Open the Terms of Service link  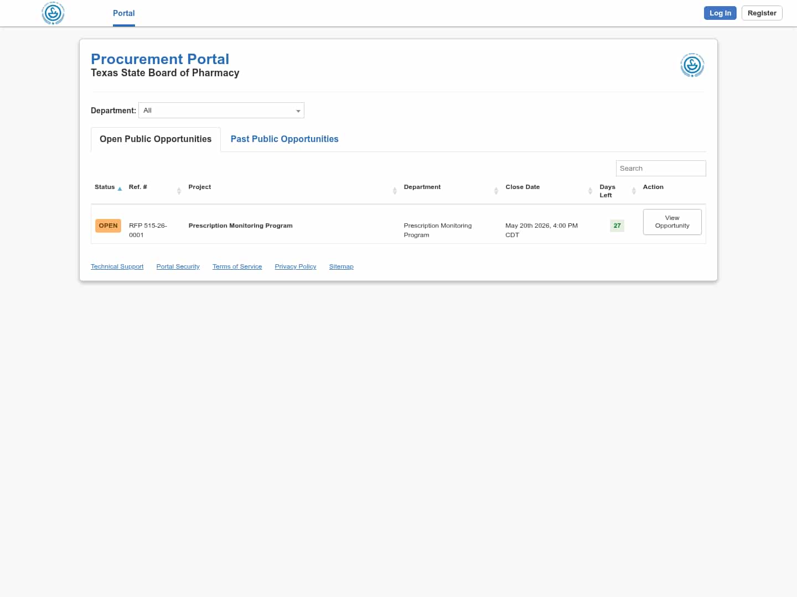click(237, 266)
